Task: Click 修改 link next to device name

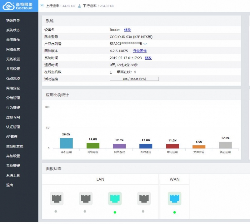Action: (127, 30)
